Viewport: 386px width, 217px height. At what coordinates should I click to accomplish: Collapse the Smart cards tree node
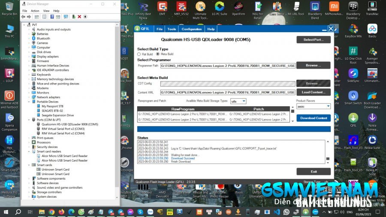pyautogui.click(x=29, y=165)
